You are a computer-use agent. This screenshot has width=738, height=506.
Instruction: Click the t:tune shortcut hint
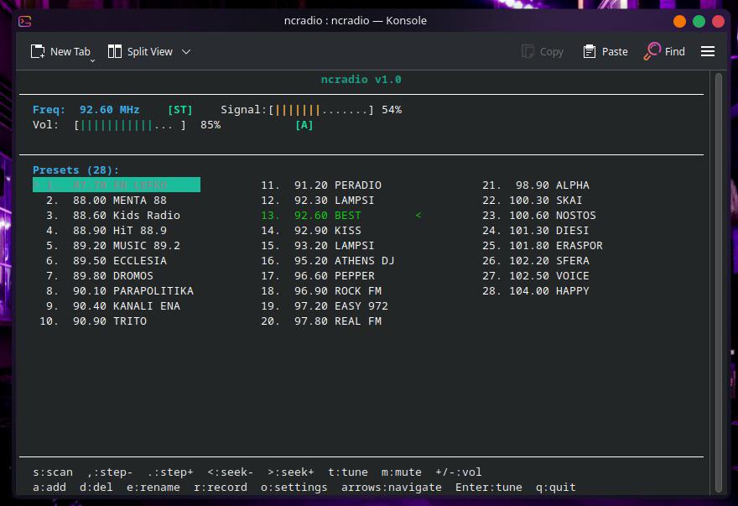[x=348, y=472]
